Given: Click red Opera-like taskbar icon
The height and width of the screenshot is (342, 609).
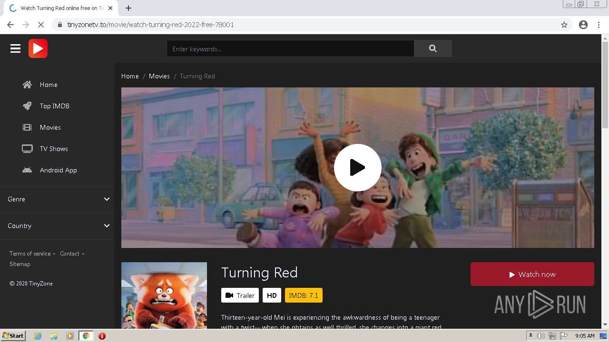Looking at the screenshot, I should tap(102, 336).
